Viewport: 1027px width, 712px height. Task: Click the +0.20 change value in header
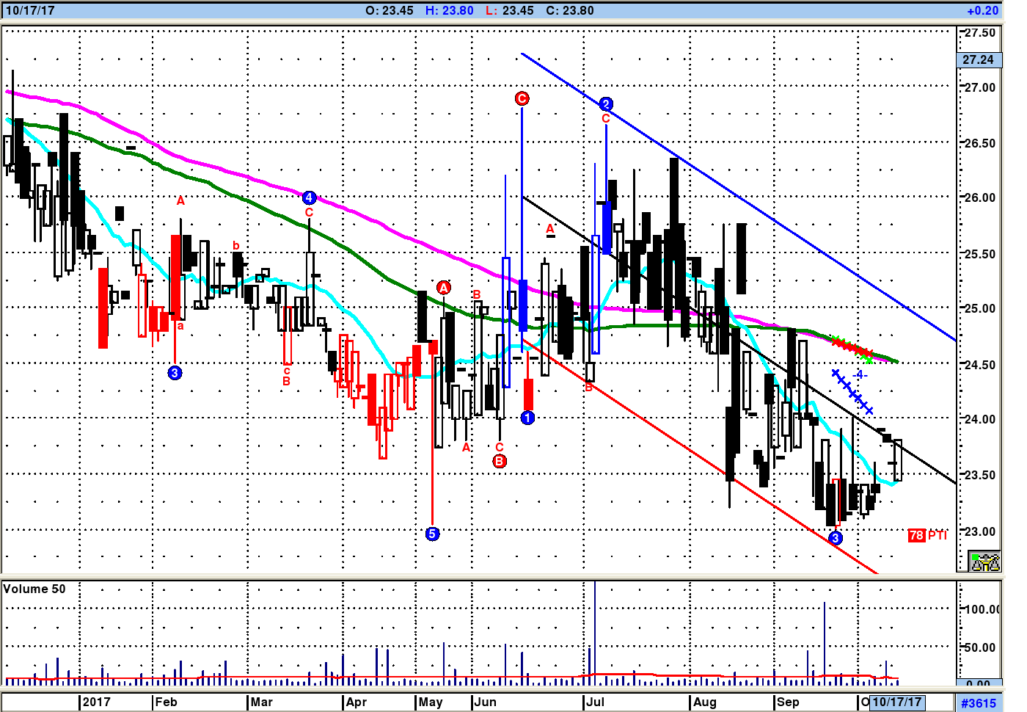click(x=982, y=10)
